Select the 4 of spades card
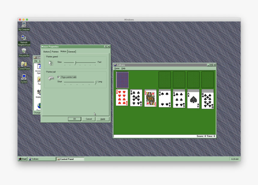The height and width of the screenshot is (185, 258). tap(165, 99)
